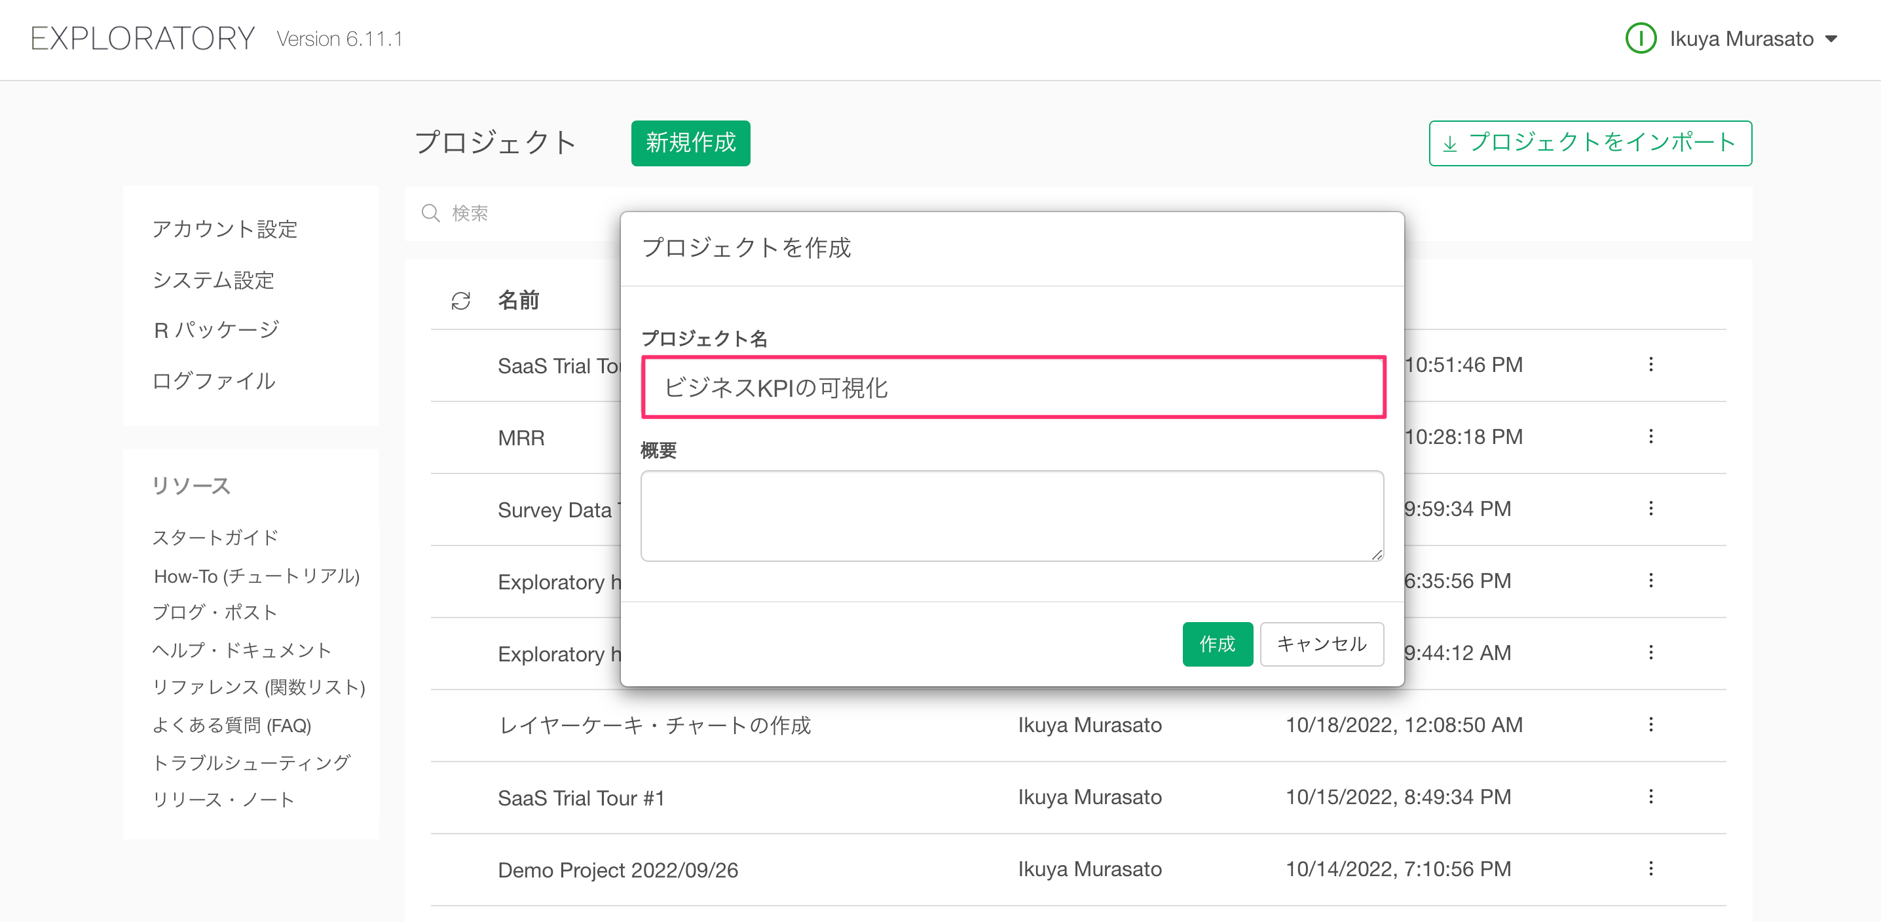
Task: Click the resize handle of 概要 text area
Action: 1377,555
